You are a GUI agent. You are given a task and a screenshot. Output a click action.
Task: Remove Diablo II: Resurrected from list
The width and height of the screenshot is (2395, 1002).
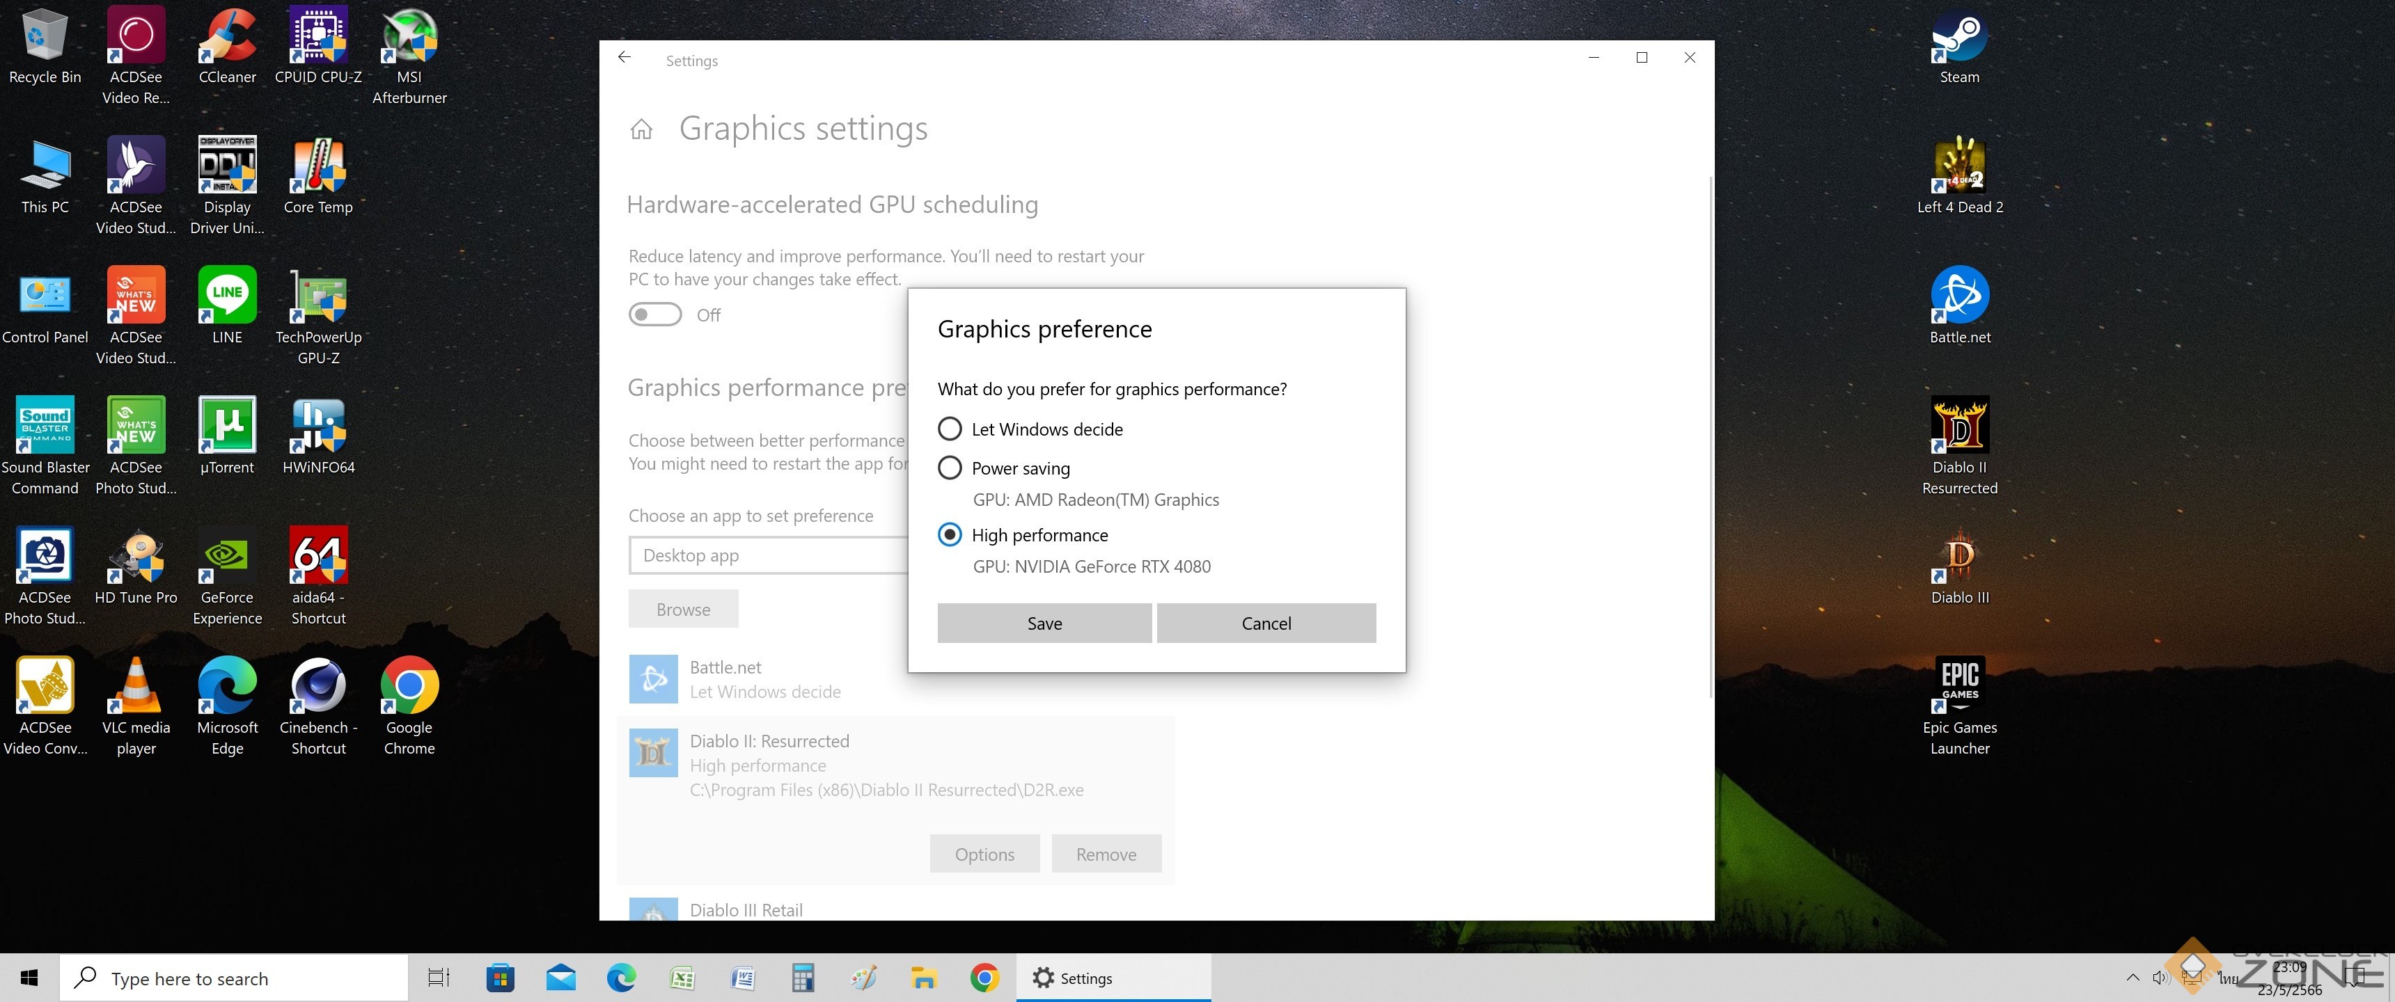(1106, 853)
